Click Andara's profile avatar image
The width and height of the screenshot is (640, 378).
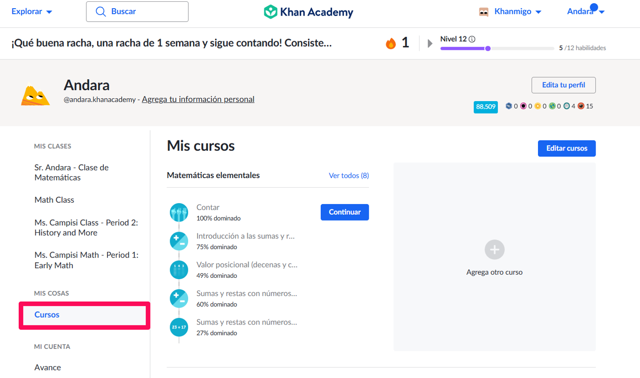point(35,95)
